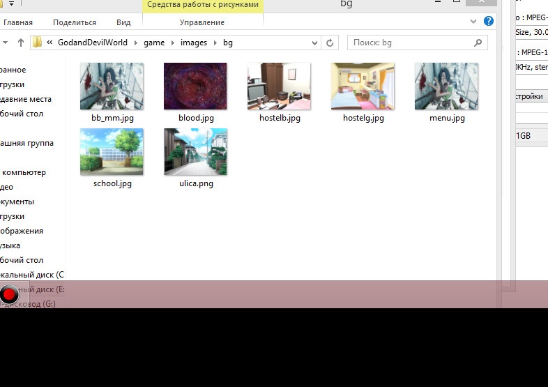Click the folder icon in address bar
The image size is (548, 387).
(38, 43)
